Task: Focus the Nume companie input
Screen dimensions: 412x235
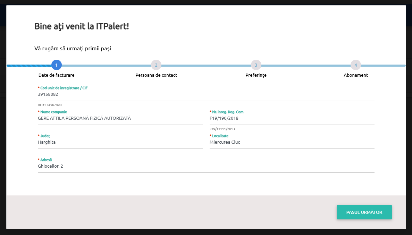Action: [x=120, y=119]
